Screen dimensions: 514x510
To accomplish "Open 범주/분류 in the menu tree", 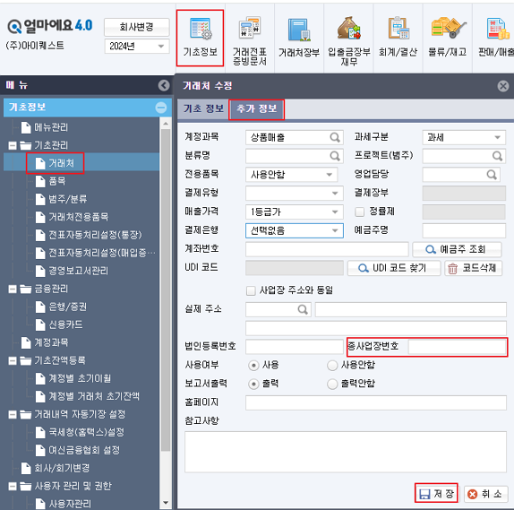I will 61,199.
